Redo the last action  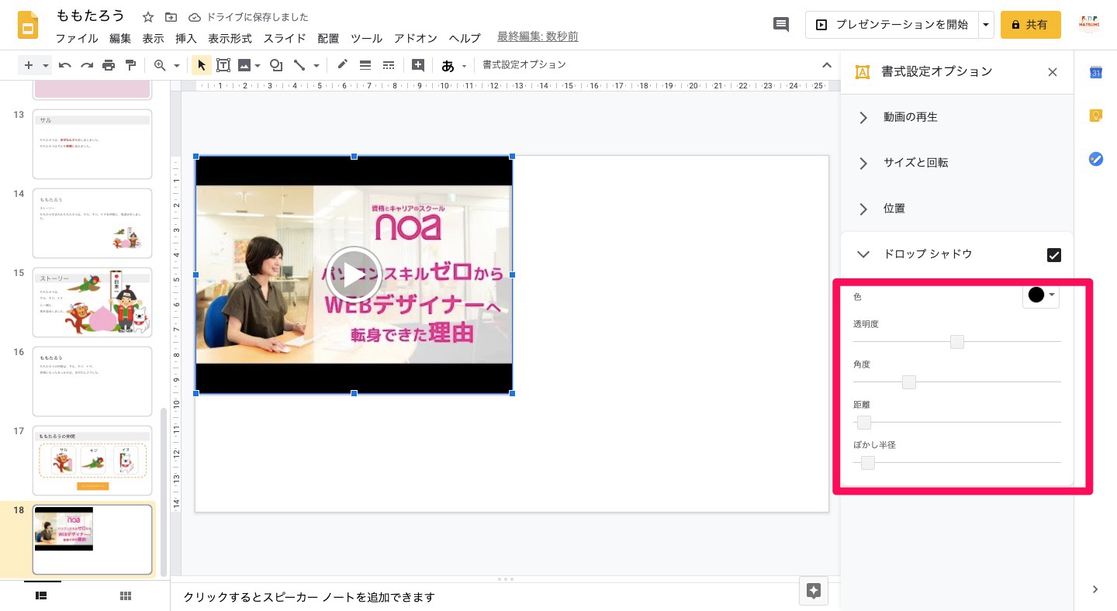87,65
